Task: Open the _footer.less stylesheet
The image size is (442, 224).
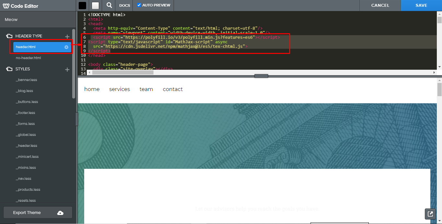Action: (25, 113)
